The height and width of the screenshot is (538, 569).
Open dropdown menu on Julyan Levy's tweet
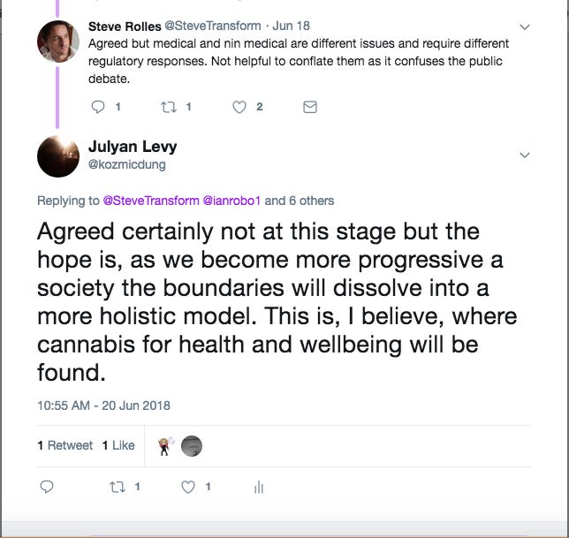(525, 155)
